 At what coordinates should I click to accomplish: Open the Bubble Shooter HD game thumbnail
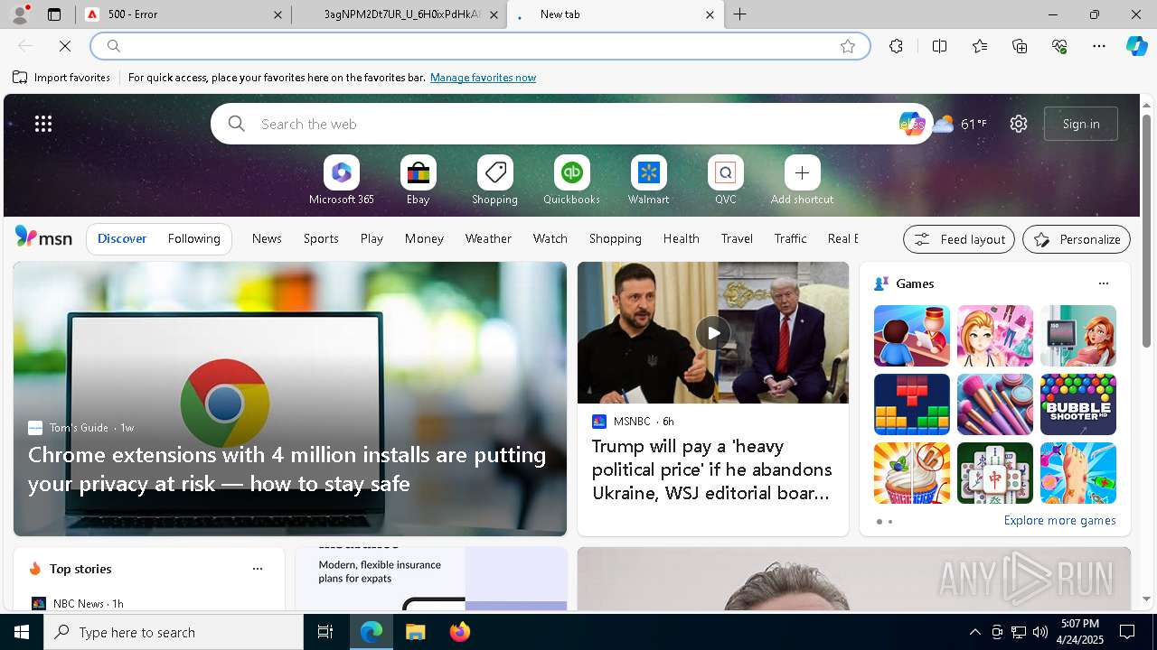1078,404
